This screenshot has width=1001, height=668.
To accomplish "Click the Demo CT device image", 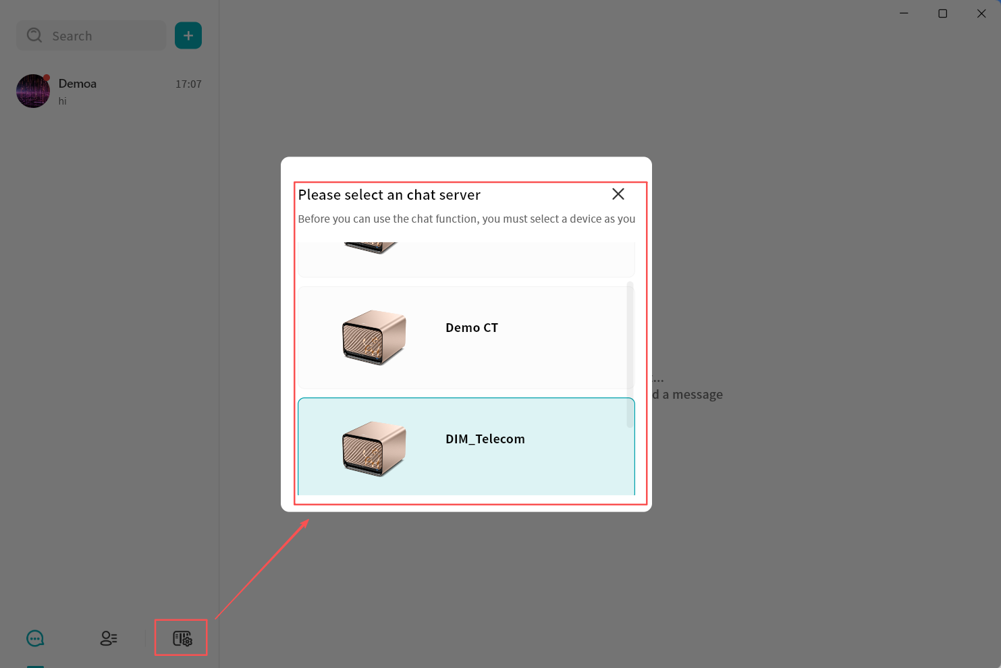I will point(374,337).
